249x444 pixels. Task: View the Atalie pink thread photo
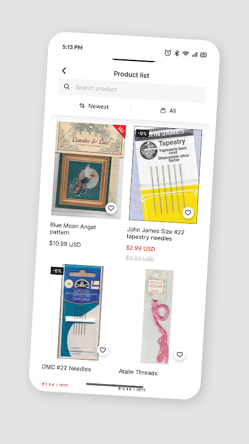point(157,316)
